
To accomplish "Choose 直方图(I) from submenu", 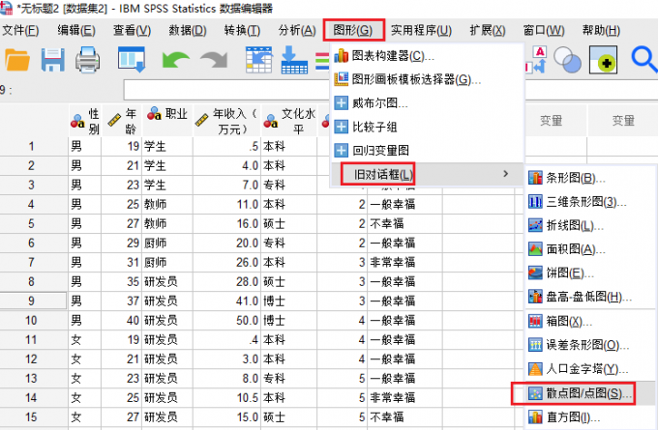I will 589,417.
